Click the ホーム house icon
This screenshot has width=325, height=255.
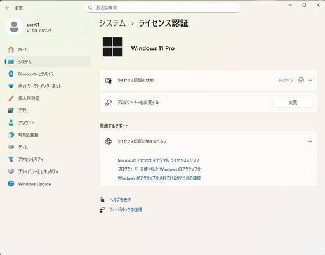point(11,49)
